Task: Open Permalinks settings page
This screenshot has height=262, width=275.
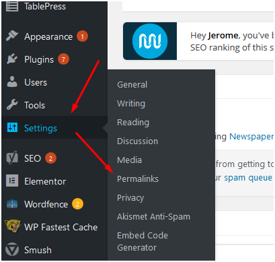Action: click(x=138, y=179)
